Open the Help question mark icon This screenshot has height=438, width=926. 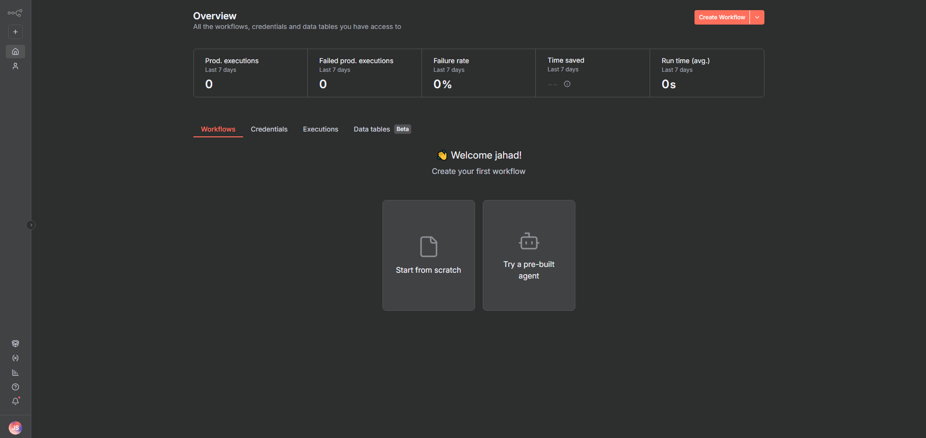click(15, 387)
